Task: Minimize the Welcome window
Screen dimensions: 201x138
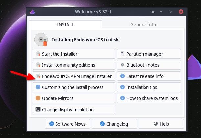Action: (x=162, y=12)
